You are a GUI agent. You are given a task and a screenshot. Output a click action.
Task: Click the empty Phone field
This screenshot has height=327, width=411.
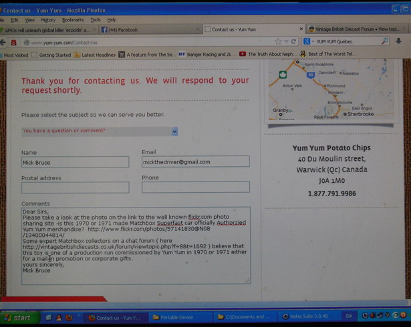[x=196, y=187]
